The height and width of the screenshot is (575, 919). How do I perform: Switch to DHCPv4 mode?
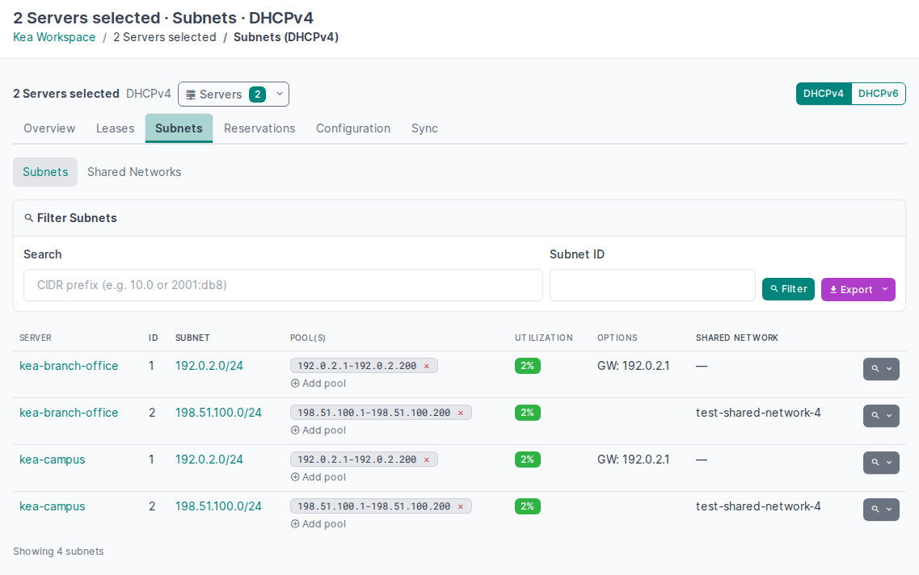click(x=824, y=94)
